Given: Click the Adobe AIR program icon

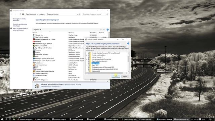Looking at the screenshot, I should [x=34, y=41].
